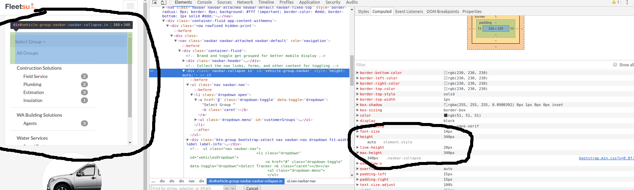Image resolution: width=634 pixels, height=190 pixels.
Task: Click the border-bottom-color swatch
Action: point(445,73)
